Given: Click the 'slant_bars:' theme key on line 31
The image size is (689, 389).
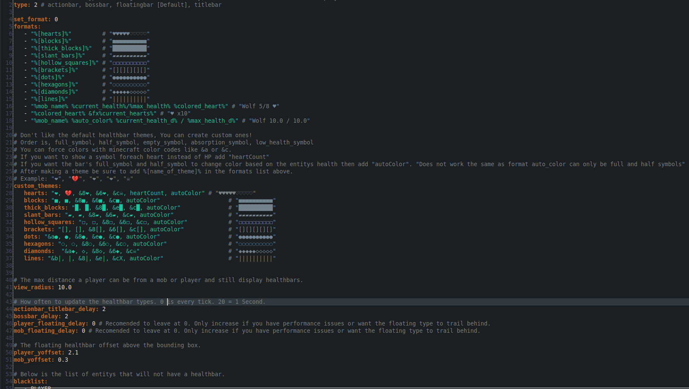Looking at the screenshot, I should [43, 215].
